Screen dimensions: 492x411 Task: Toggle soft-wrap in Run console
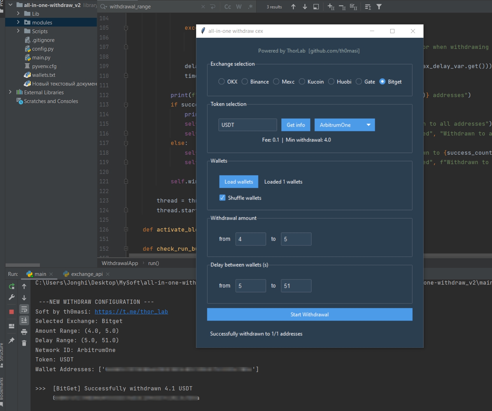point(24,309)
